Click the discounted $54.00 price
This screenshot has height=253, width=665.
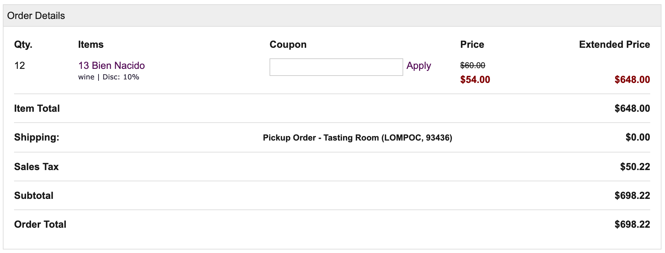click(x=475, y=79)
